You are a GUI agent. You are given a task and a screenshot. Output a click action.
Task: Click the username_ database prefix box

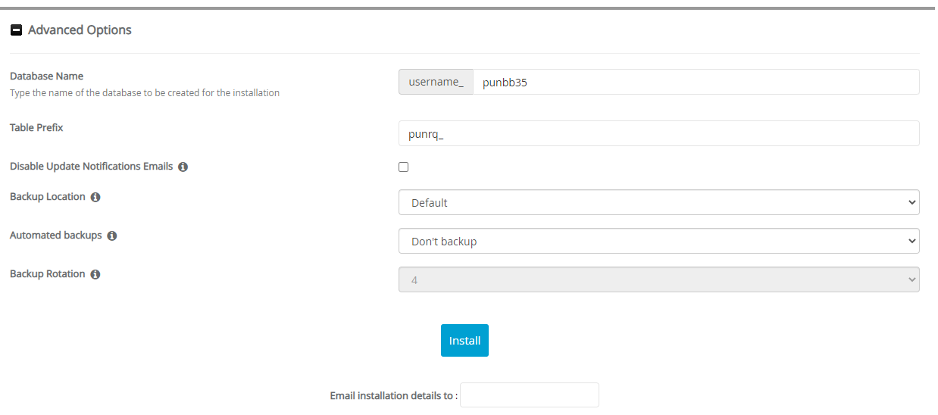(x=436, y=83)
